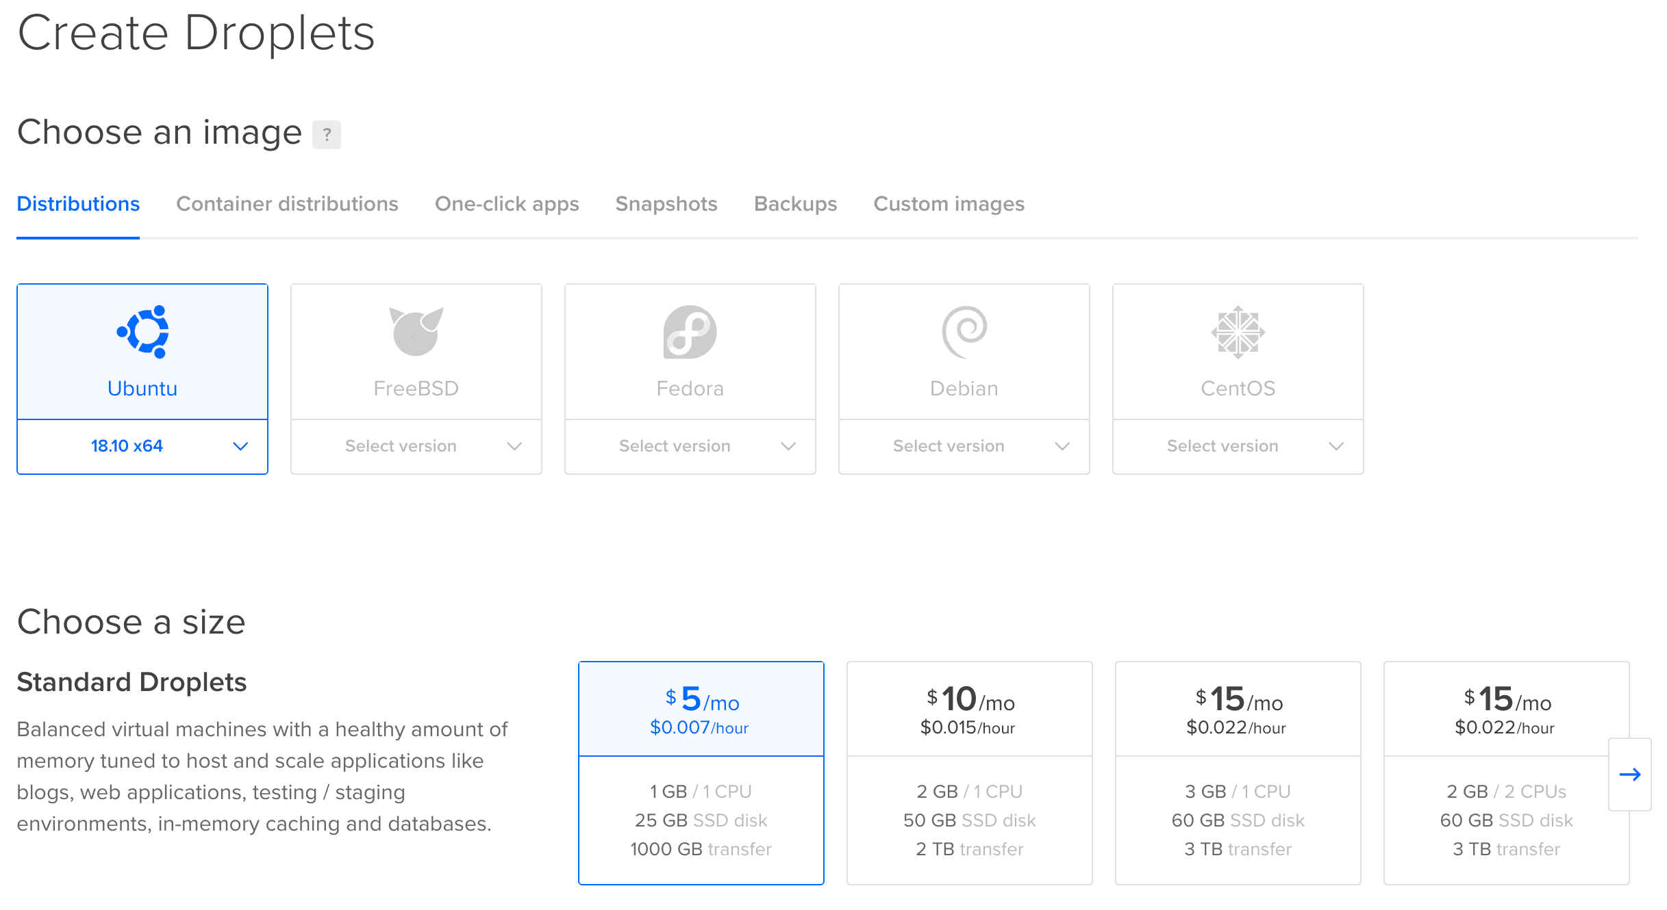This screenshot has height=910, width=1667.
Task: Click the $0.015/hour price text
Action: 968,727
